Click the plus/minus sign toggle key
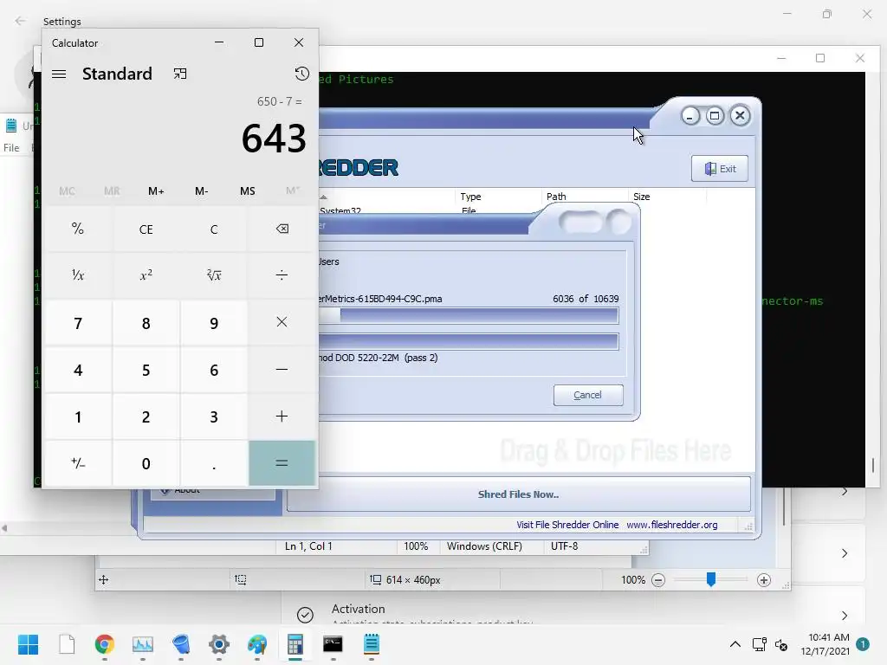Screen dimensions: 887x665 (78, 463)
